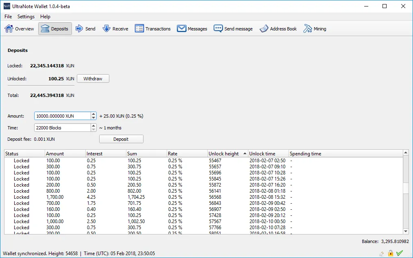Click unlock height 57766
The image size is (413, 258).
pos(215,228)
